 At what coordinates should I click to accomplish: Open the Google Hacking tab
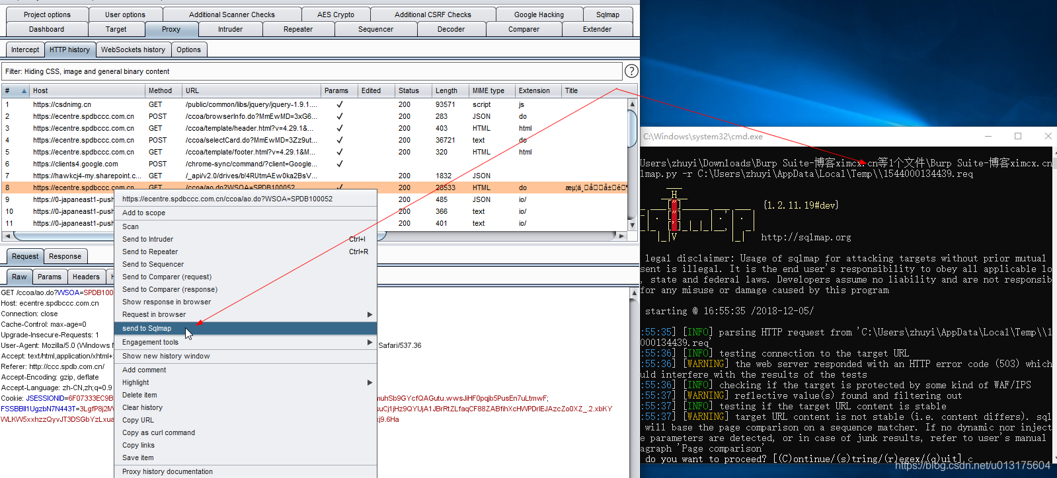539,15
